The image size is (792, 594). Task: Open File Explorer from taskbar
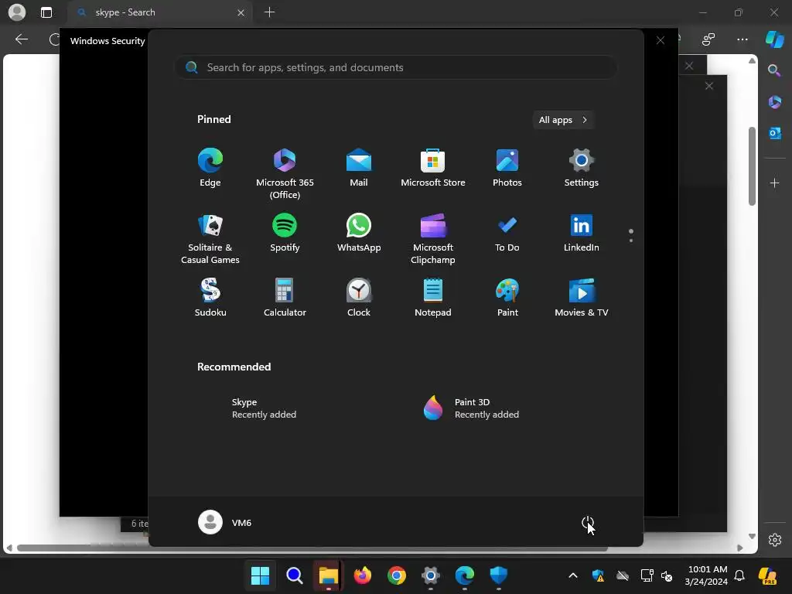click(328, 575)
